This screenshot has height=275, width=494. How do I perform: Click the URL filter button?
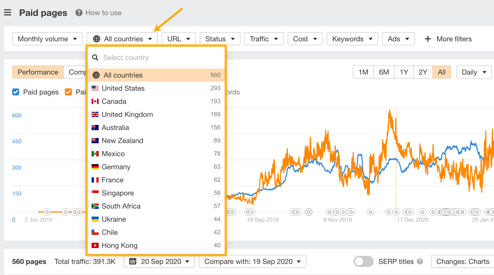click(x=179, y=39)
